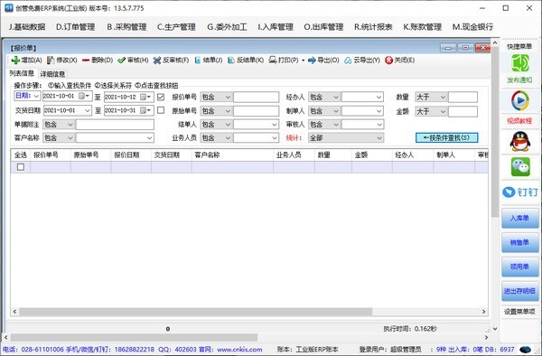The image size is (542, 356).
Task: Click the window's bottom horizontal scrollbar
Action: (x=134, y=337)
